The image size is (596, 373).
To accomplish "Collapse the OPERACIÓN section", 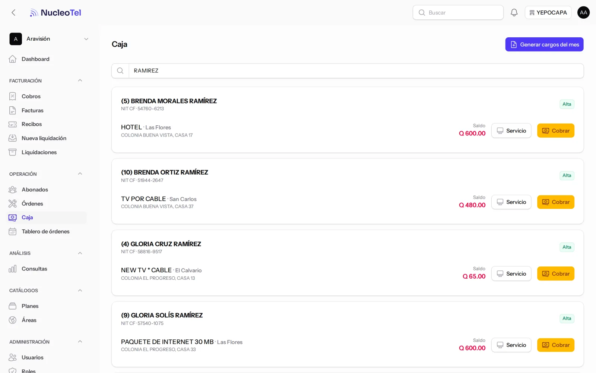I will [x=80, y=174].
